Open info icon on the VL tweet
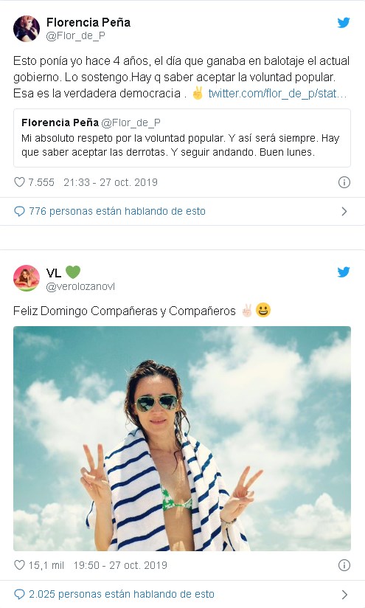The image size is (365, 608). 344,565
